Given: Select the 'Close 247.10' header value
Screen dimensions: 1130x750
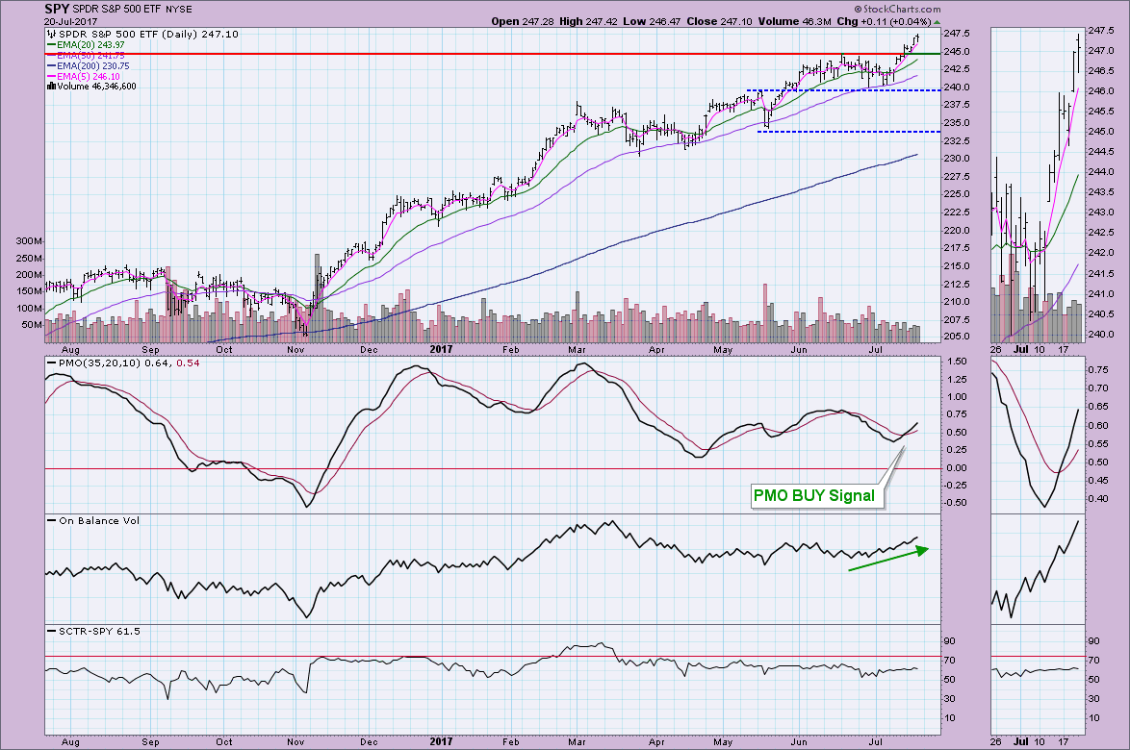Looking at the screenshot, I should (719, 21).
